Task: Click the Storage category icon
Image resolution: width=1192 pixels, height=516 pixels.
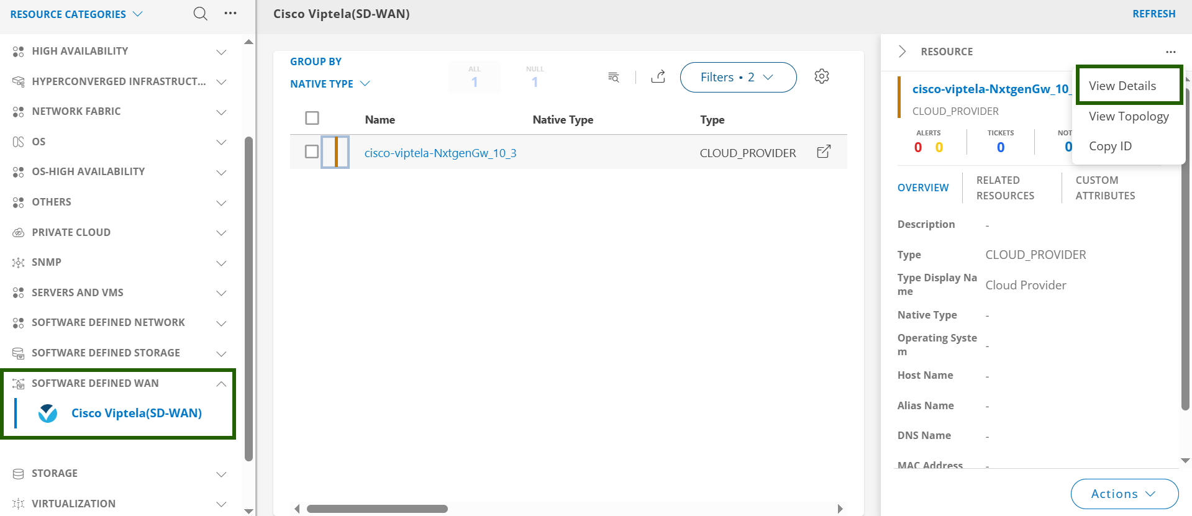Action: click(x=19, y=474)
